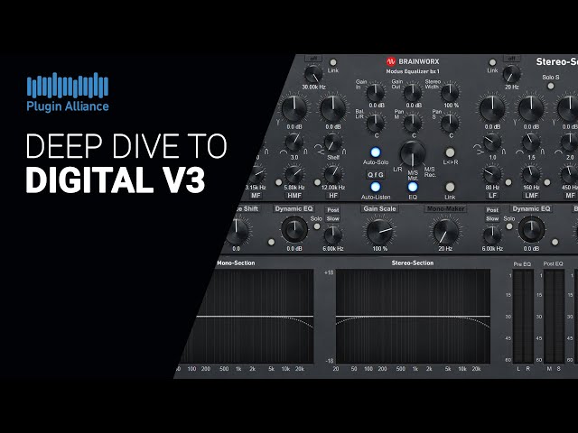Toggle the Auto-Listen blue LED button

pos(376,187)
